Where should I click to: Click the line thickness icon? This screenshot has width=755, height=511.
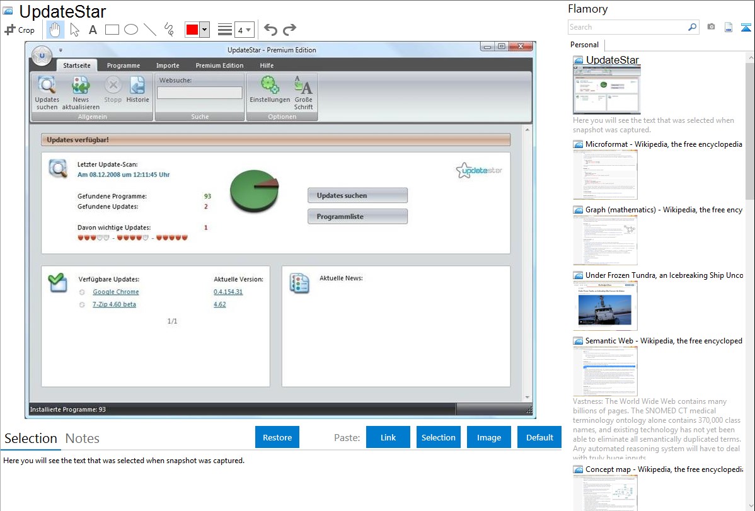[x=225, y=30]
